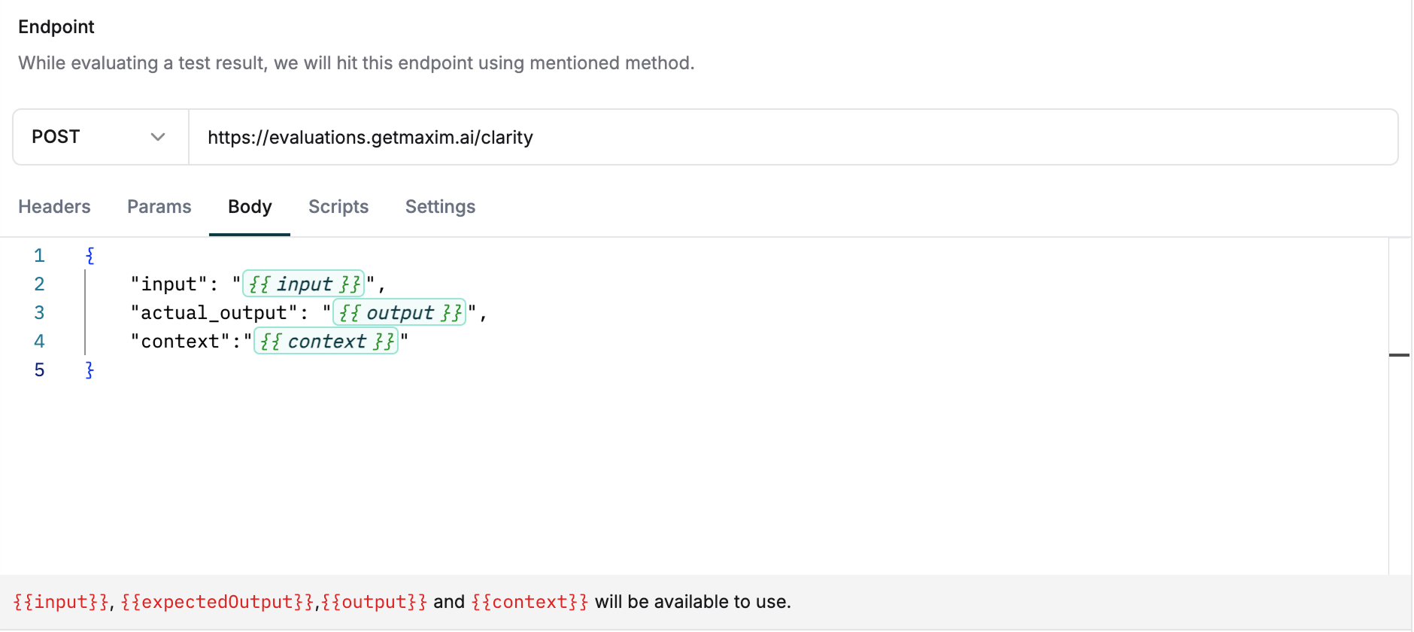Click {{context}} in the footer note

coord(529,601)
